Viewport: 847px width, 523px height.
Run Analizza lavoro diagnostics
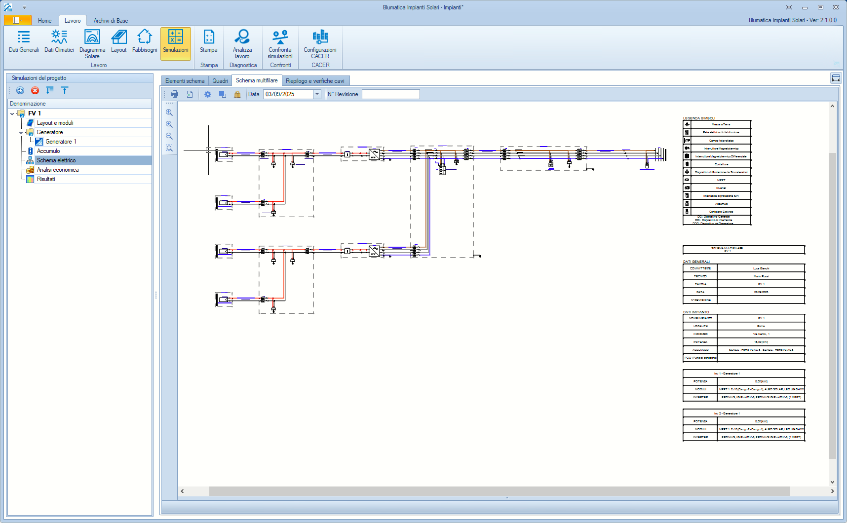pos(242,43)
